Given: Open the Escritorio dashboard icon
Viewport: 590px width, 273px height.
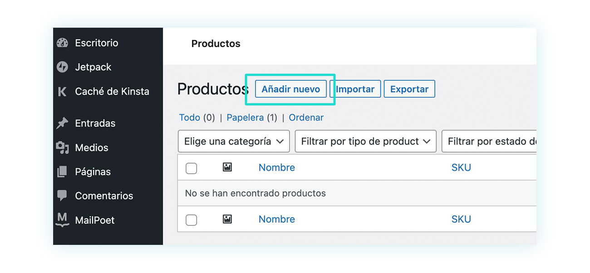Looking at the screenshot, I should 62,43.
